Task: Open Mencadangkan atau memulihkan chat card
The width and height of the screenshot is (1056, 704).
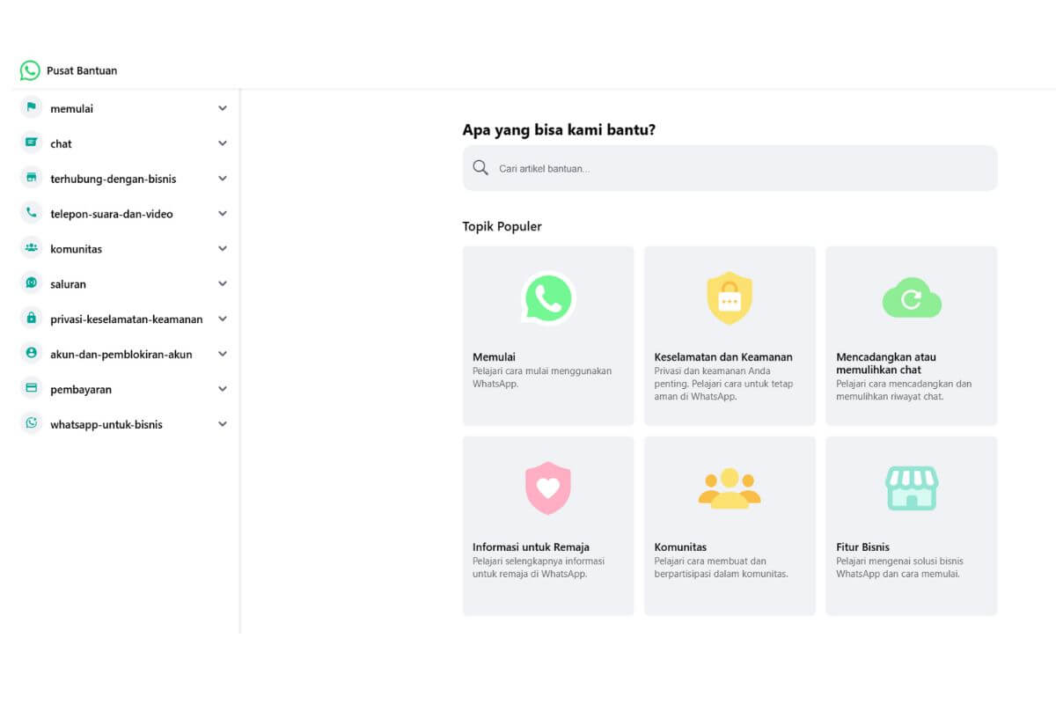Action: pyautogui.click(x=912, y=336)
